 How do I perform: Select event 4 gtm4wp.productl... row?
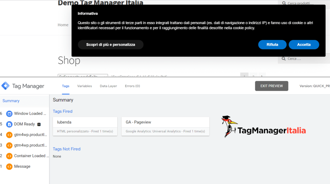tap(24, 135)
